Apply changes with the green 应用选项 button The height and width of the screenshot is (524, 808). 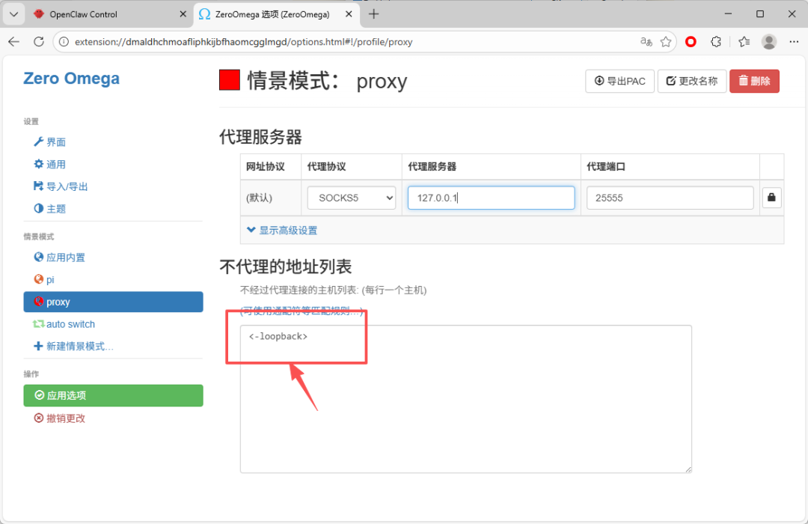coord(113,395)
